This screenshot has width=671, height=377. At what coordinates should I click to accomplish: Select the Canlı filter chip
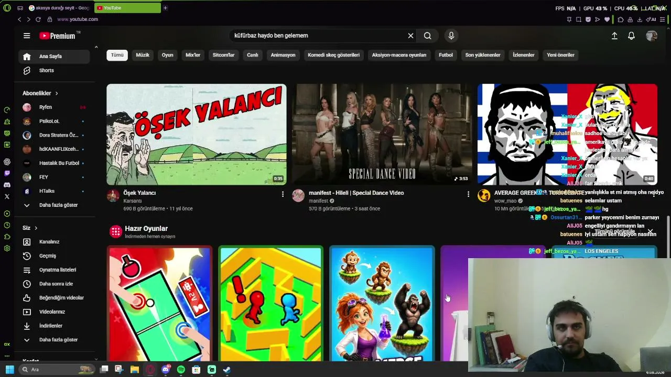pyautogui.click(x=253, y=55)
